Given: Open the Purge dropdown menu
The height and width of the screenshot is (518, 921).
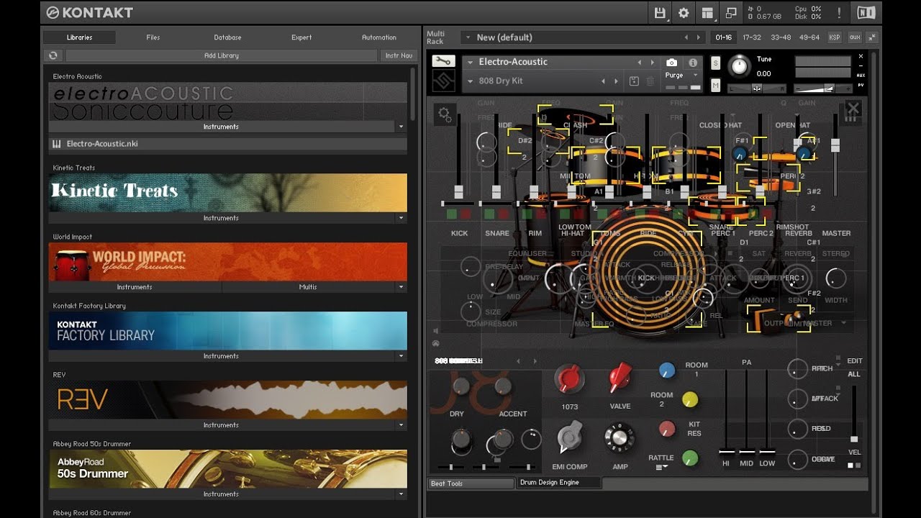Looking at the screenshot, I should [x=680, y=75].
